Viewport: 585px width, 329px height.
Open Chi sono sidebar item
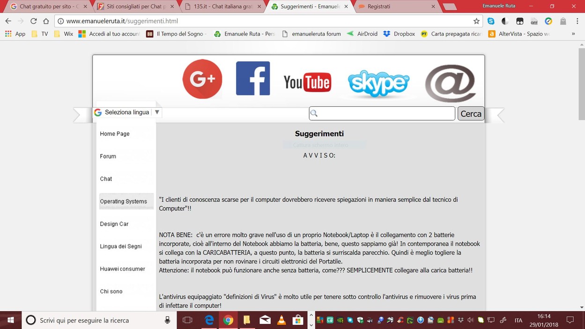111,291
